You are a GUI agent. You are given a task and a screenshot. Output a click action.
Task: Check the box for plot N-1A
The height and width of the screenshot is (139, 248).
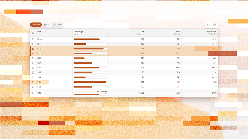point(33,39)
